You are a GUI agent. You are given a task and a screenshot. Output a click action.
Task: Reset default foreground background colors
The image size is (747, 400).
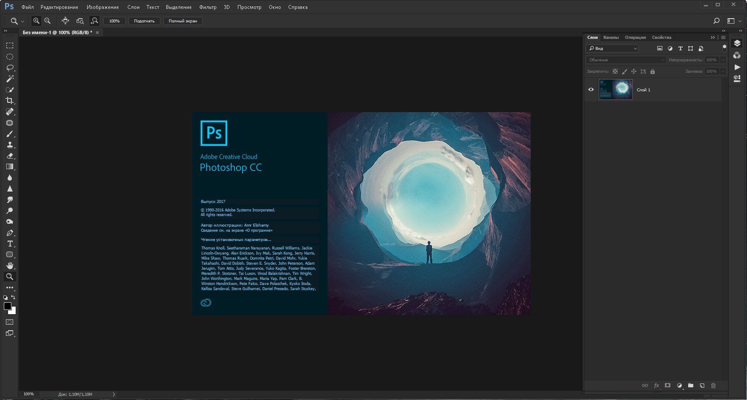pos(6,298)
